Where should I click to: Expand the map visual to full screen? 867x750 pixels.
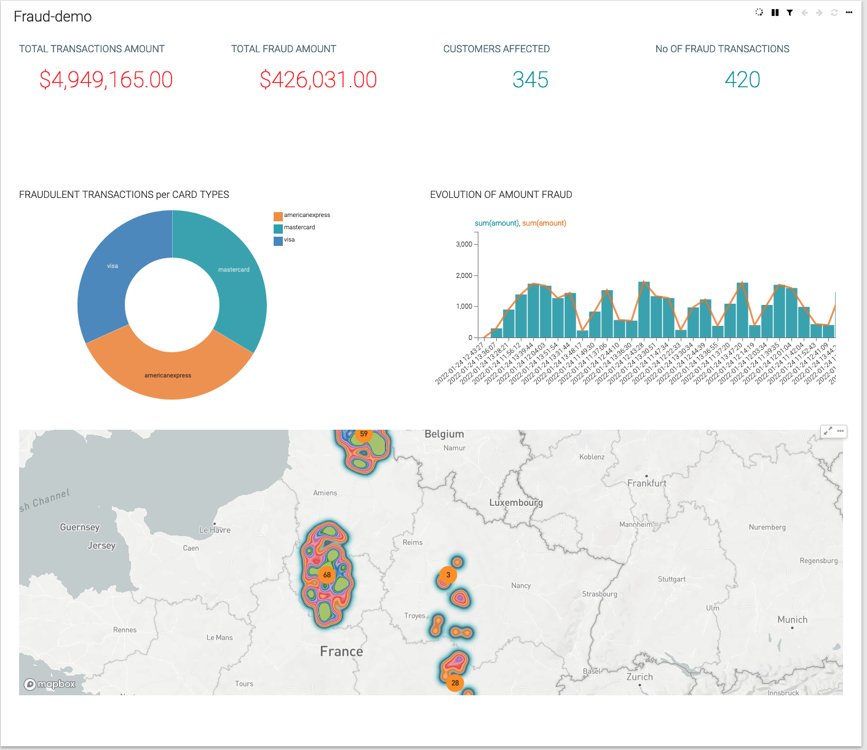pyautogui.click(x=828, y=432)
